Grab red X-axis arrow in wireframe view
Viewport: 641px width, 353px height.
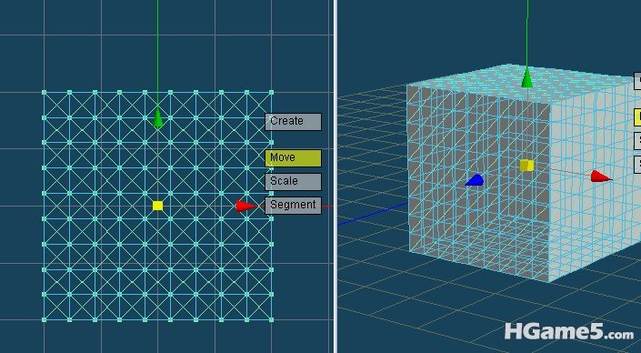tap(246, 207)
